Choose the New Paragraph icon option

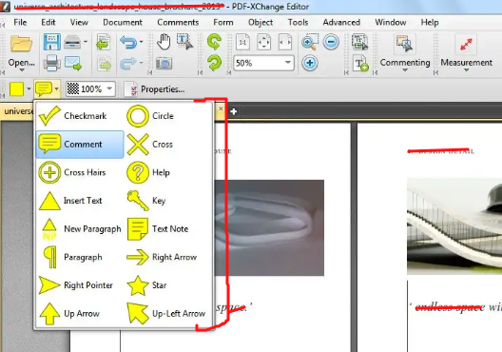80,228
